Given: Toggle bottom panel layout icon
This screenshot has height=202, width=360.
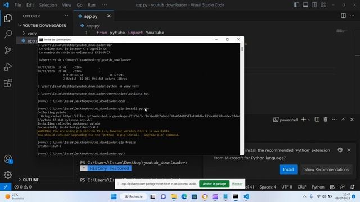Looking at the screenshot, I should coord(305,5).
